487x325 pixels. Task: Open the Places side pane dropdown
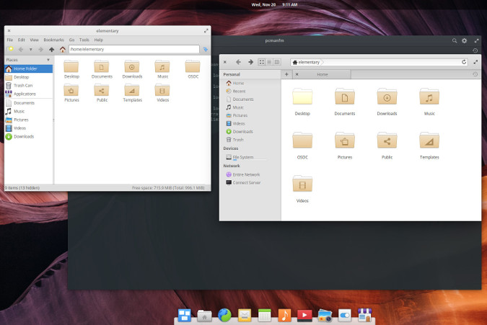[x=48, y=60]
